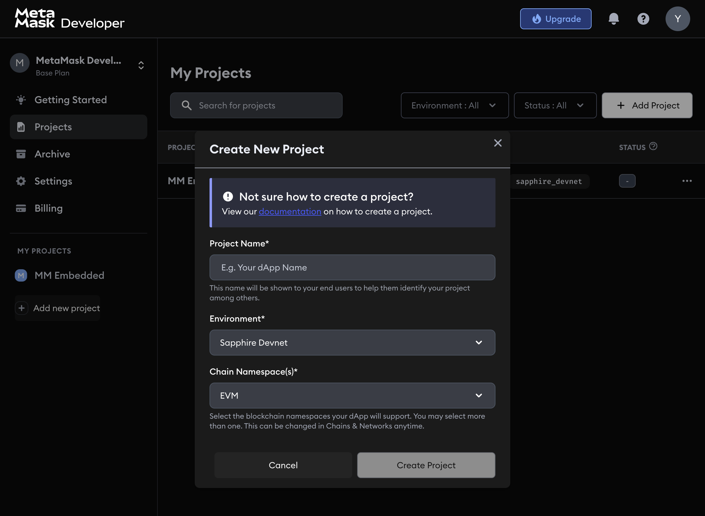Image resolution: width=705 pixels, height=516 pixels.
Task: Expand the MetaMask Devel... workspace switcher
Action: 141,65
